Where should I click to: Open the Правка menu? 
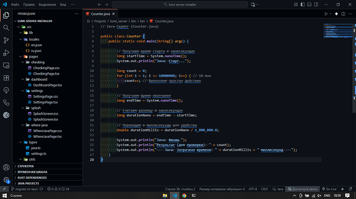pos(29,4)
